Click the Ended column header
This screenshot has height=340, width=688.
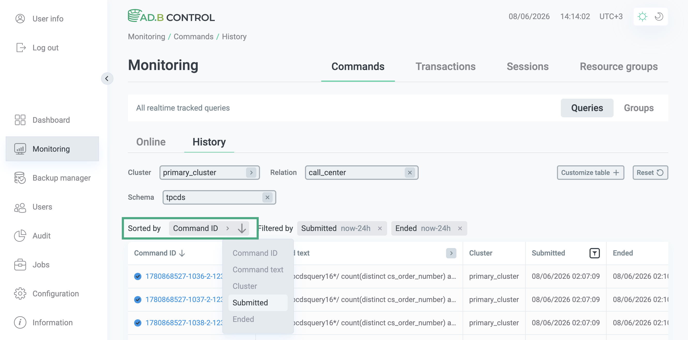623,253
